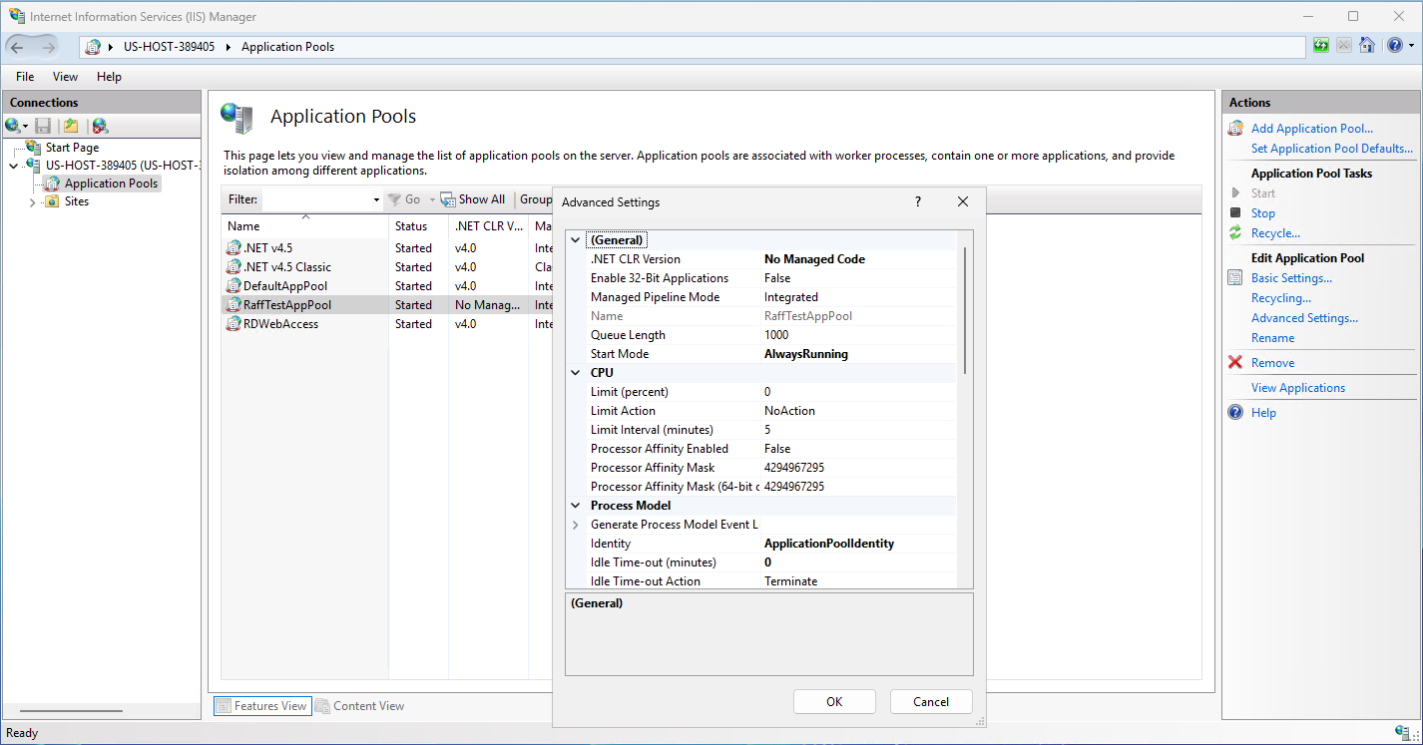Expand Generate Process Model Event Log entry

click(575, 525)
